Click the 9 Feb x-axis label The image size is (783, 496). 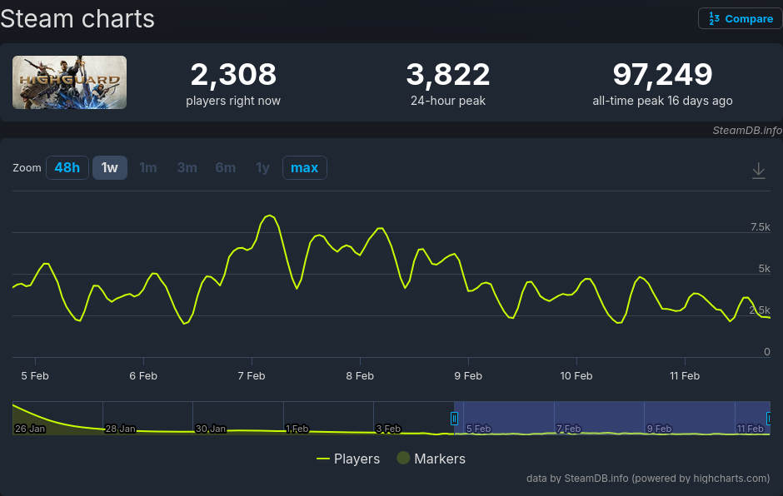click(468, 375)
